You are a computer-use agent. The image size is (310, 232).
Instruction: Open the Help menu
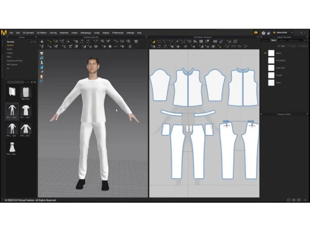tap(139, 33)
